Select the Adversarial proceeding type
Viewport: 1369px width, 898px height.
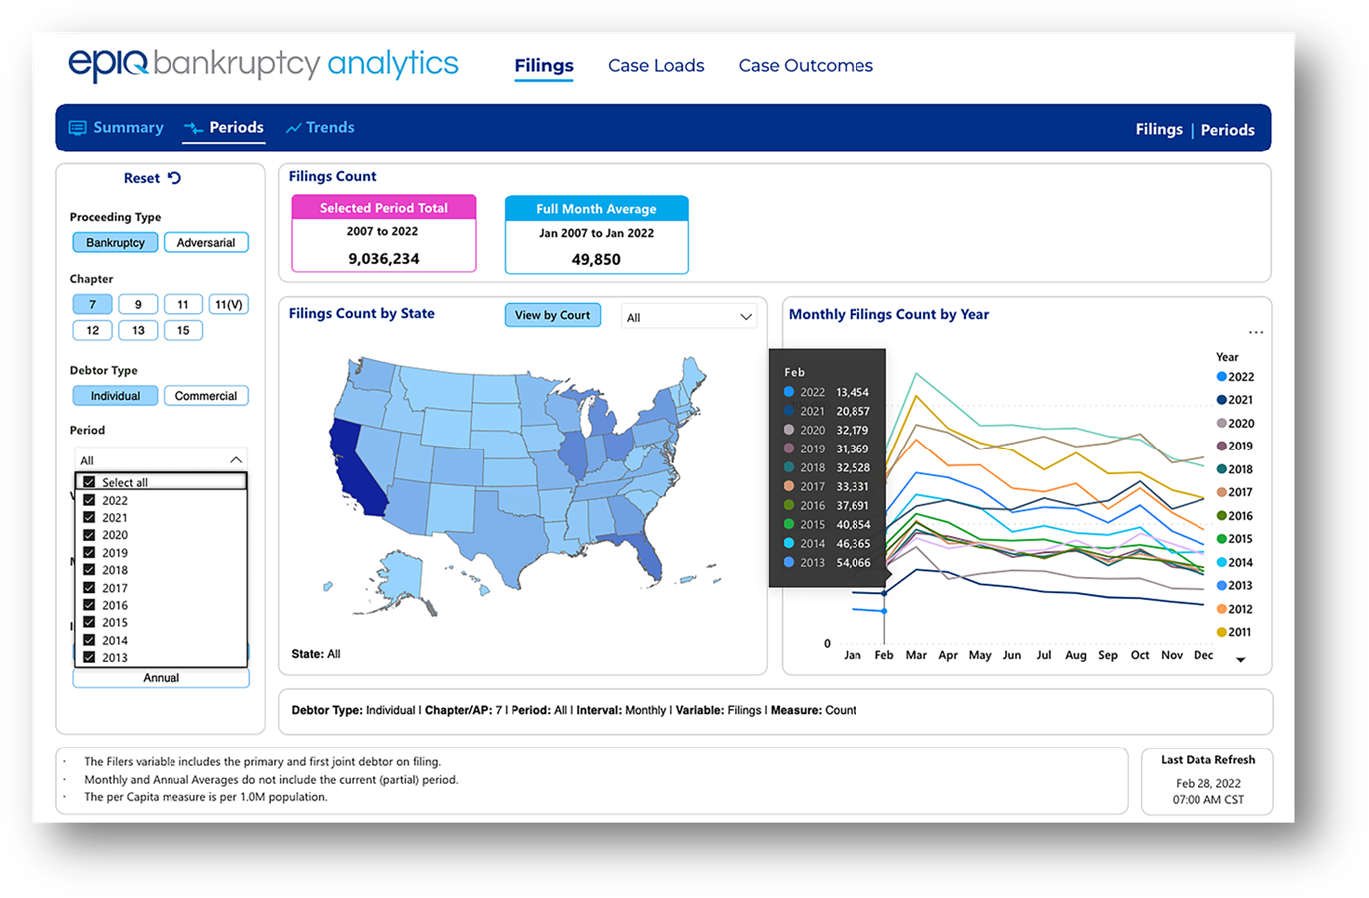point(206,242)
